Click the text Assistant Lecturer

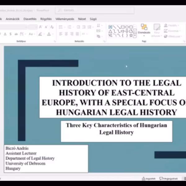tap(21, 153)
